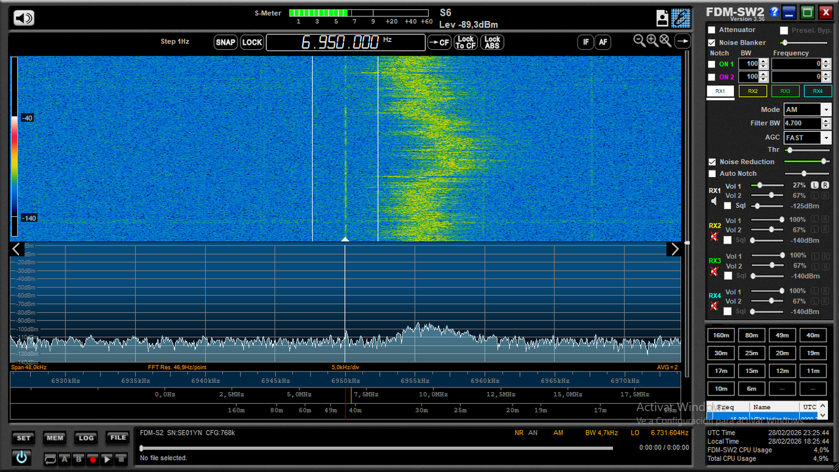Unmute the RX2 audio speaker
Viewport: 839px width, 472px height.
click(714, 236)
